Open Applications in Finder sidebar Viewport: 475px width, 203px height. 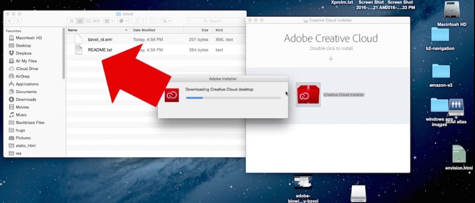[x=27, y=84]
